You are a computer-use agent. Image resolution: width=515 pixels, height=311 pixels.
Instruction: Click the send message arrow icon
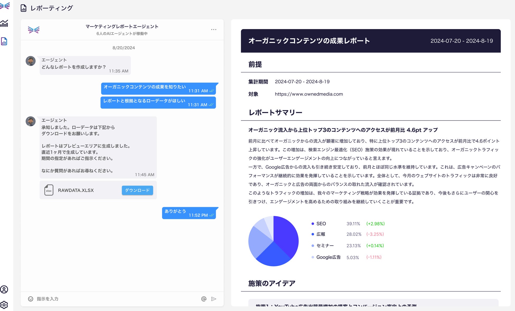coord(214,299)
